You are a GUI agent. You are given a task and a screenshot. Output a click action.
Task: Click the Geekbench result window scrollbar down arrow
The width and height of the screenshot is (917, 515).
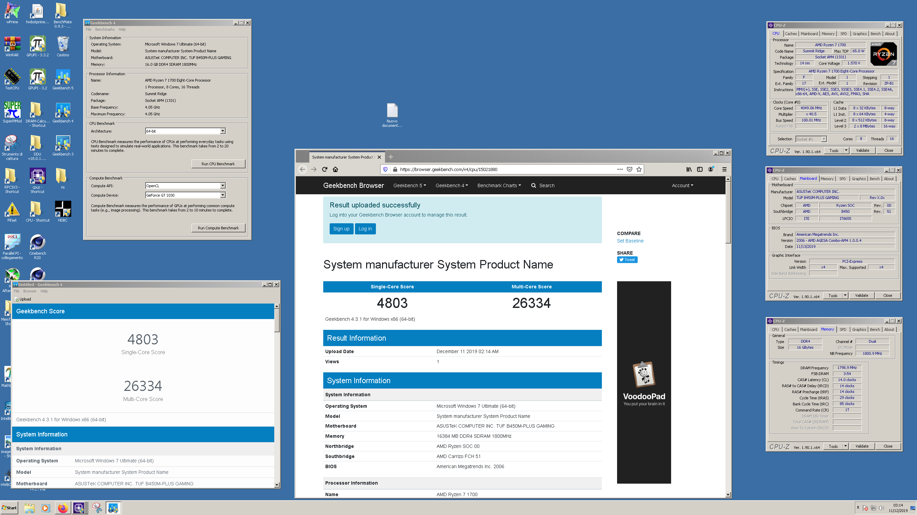coord(277,485)
